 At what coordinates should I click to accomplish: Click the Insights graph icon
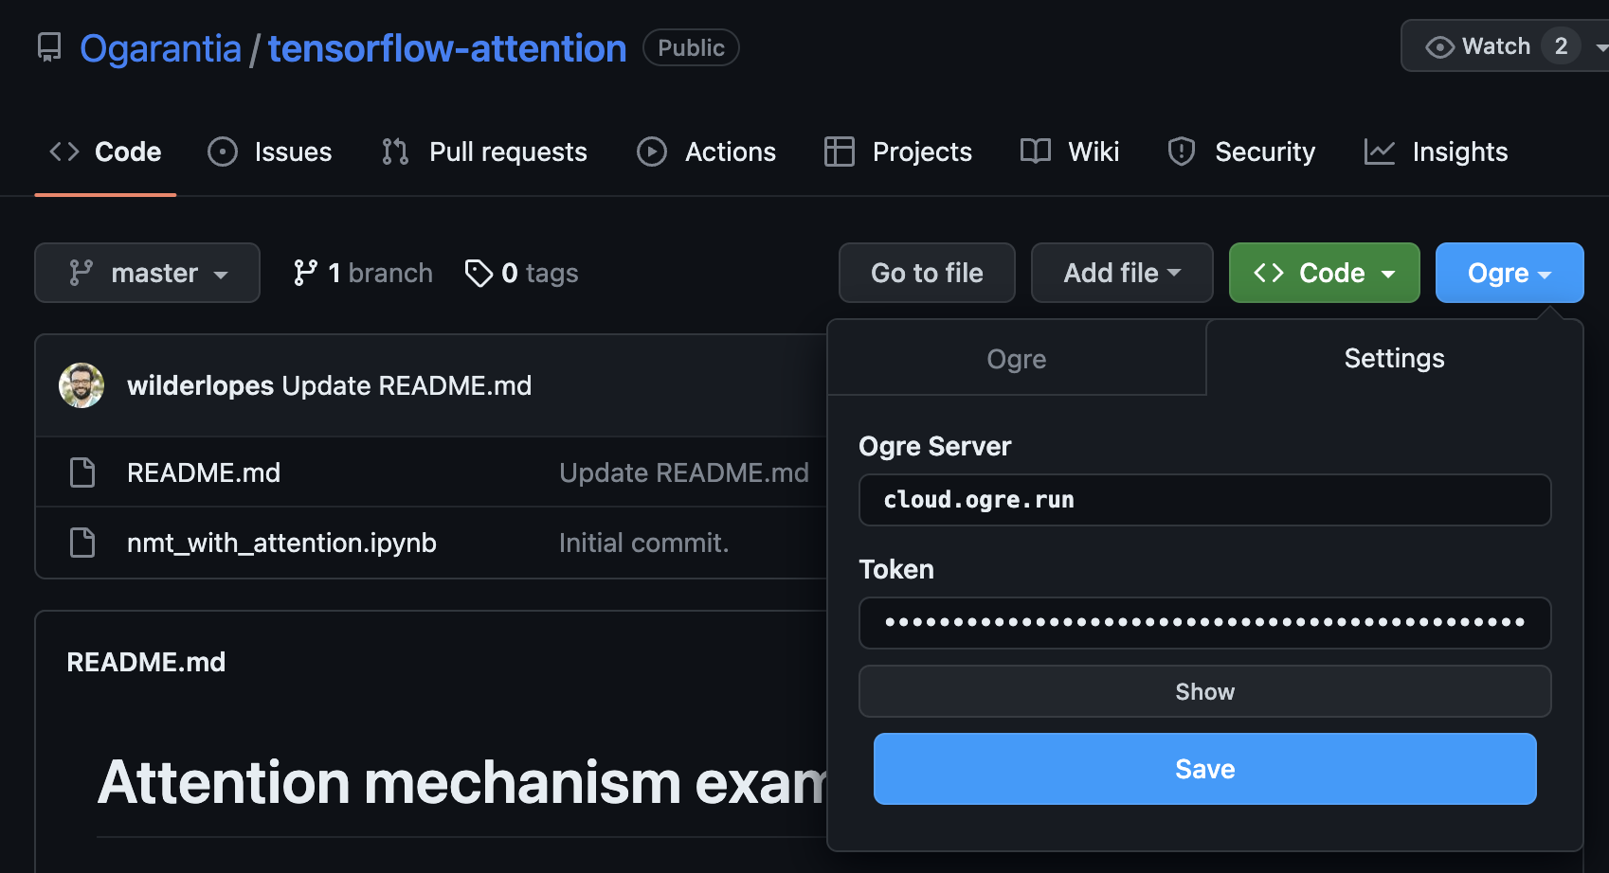1380,151
